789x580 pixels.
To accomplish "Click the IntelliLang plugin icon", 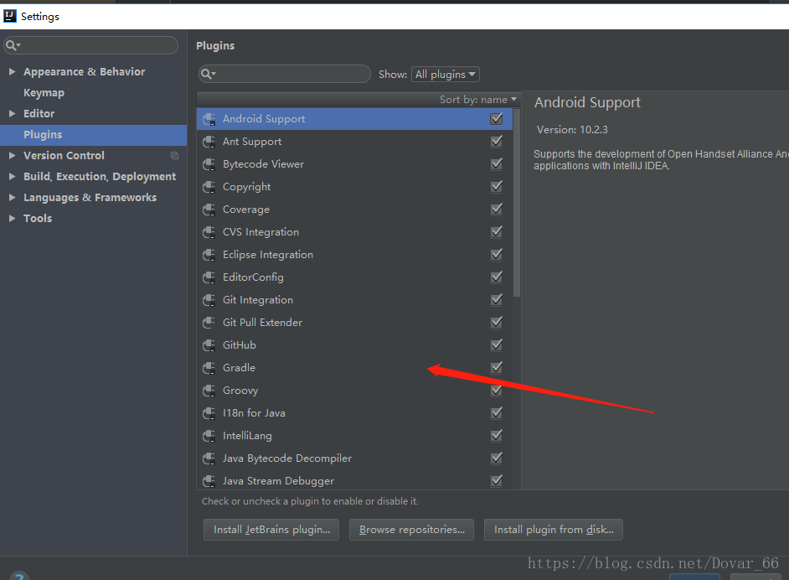I will (209, 437).
